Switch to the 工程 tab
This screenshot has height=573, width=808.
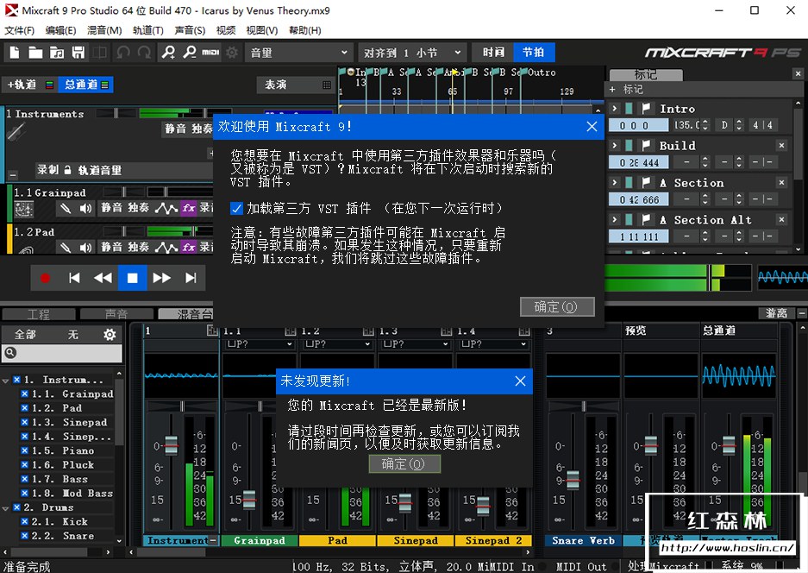[x=38, y=313]
